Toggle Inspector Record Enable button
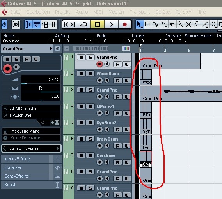222x199 pixels. pos(7,69)
